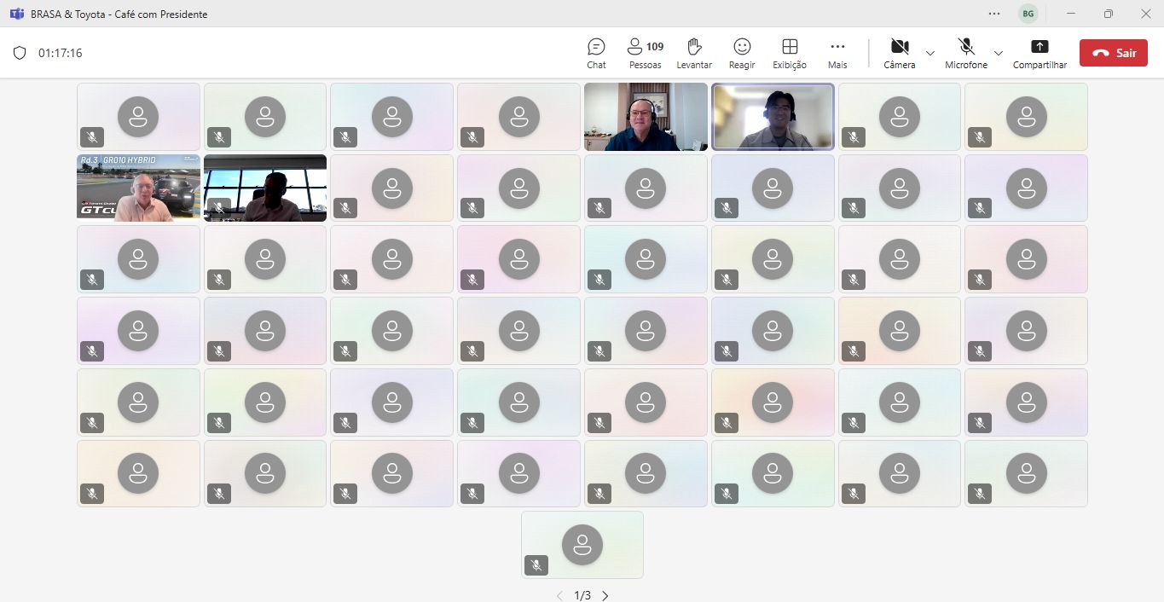Screen dimensions: 1164x602
Task: Open title bar three-dots settings menu
Action: click(x=994, y=14)
